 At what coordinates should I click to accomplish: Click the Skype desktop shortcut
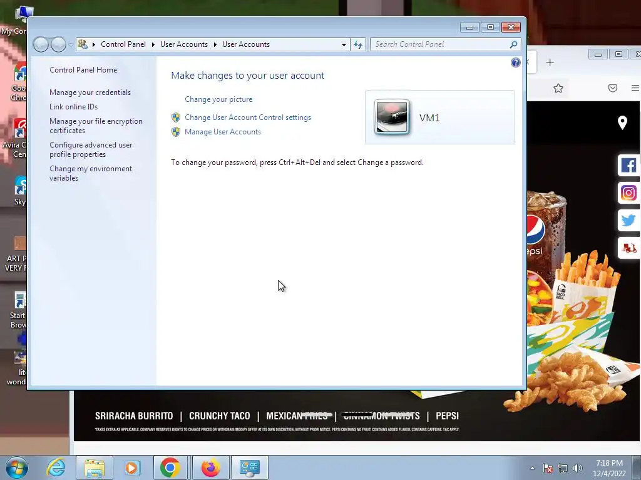(19, 190)
